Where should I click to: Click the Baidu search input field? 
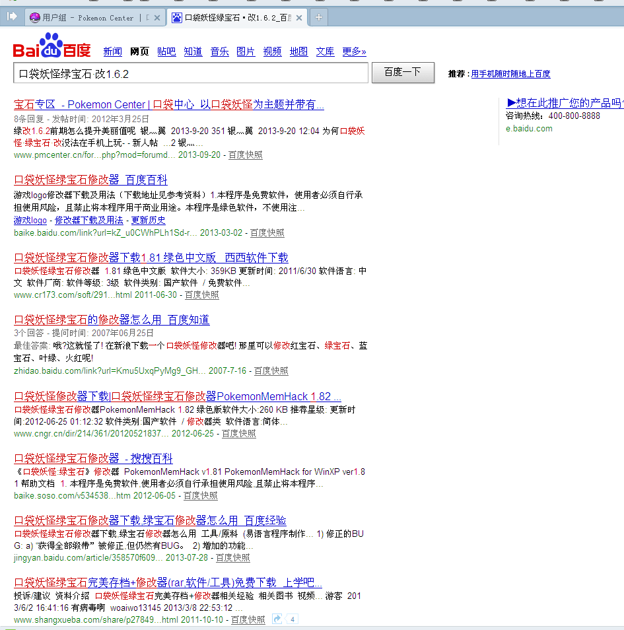[191, 73]
